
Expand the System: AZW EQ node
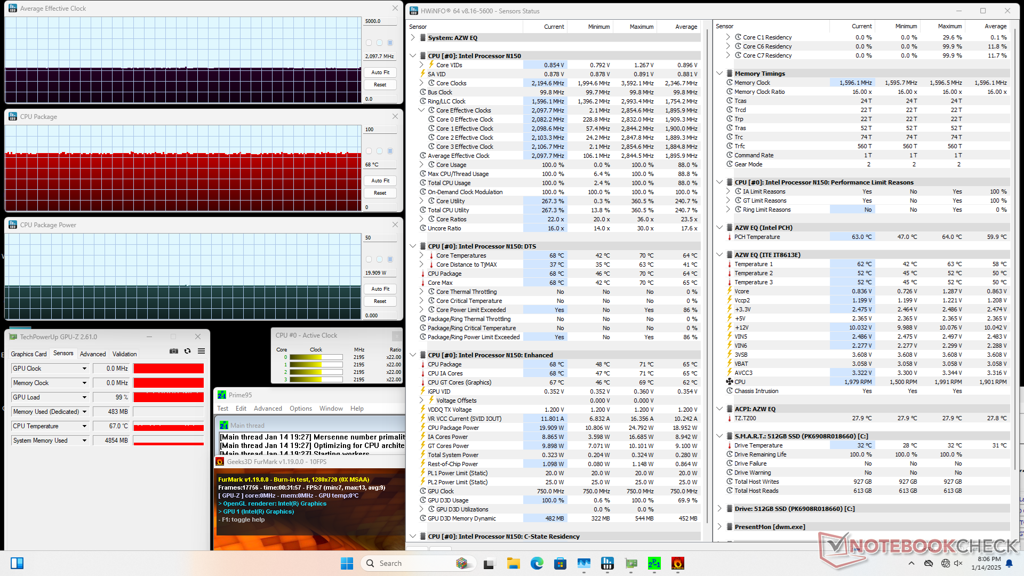click(x=413, y=38)
